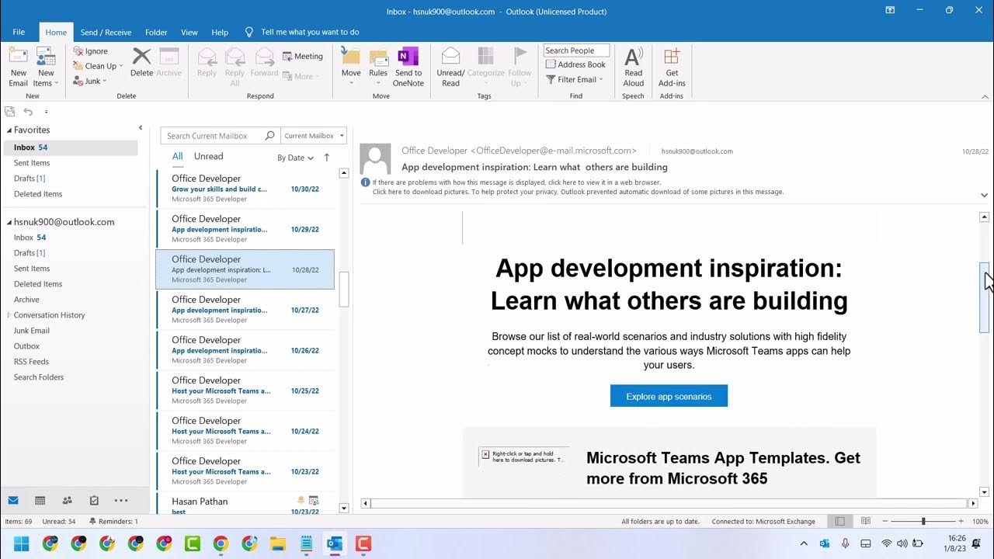Expand message header chevron
This screenshot has height=559, width=994.
click(984, 195)
